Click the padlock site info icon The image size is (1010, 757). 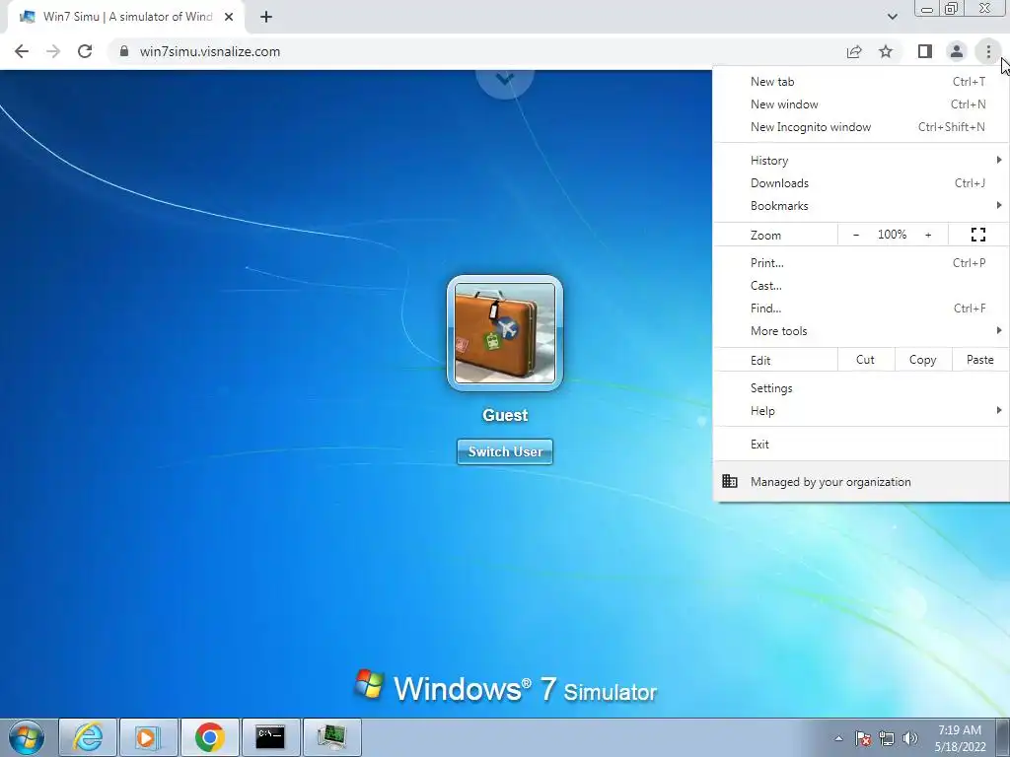point(123,51)
